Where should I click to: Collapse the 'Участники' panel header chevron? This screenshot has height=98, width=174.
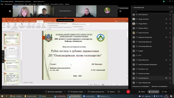[x=132, y=7]
